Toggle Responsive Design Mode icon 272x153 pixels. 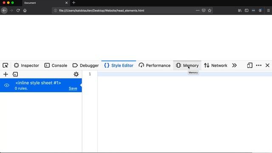pos(249,65)
